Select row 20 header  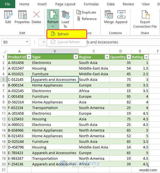[x=4, y=164]
